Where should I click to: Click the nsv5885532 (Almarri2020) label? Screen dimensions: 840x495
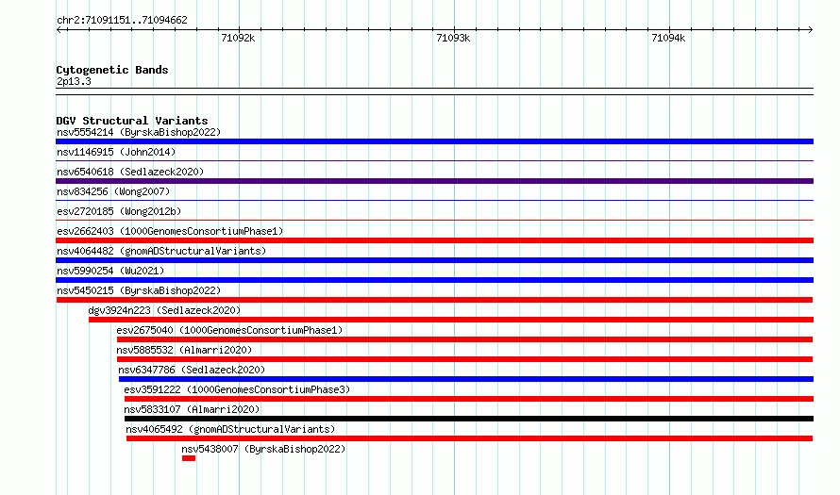point(184,350)
